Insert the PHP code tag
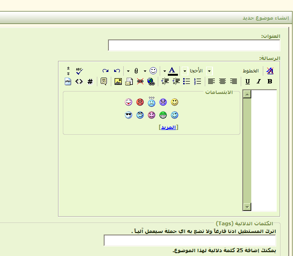The height and width of the screenshot is (256, 293). click(68, 81)
